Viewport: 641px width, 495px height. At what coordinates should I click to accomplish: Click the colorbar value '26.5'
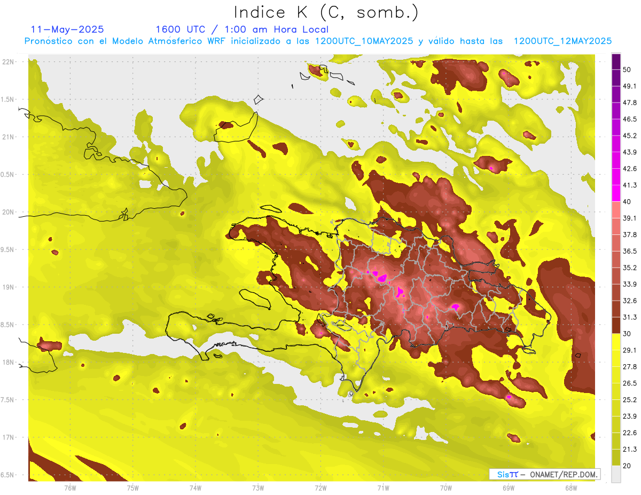click(630, 383)
